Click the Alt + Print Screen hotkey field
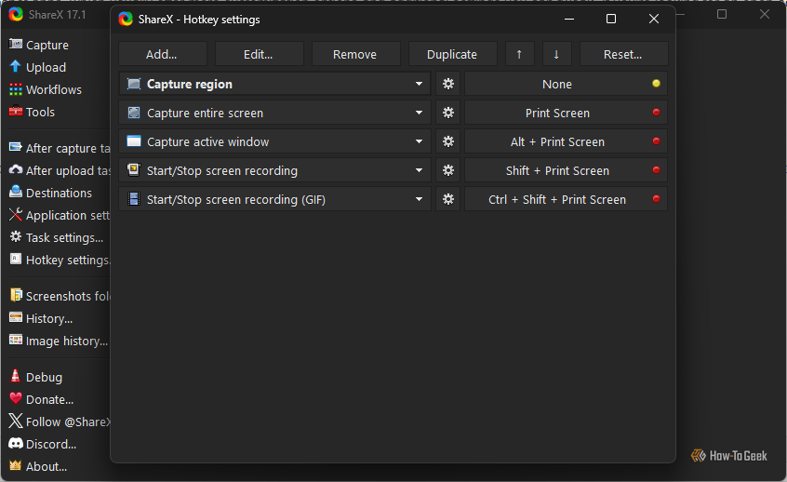This screenshot has width=787, height=482. click(x=556, y=141)
